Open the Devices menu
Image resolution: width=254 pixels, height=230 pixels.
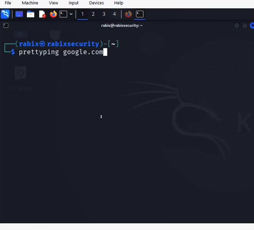click(96, 3)
